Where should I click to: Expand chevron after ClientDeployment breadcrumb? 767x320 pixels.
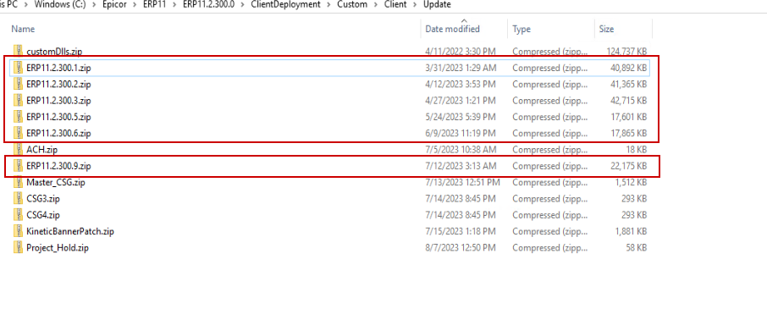(x=329, y=4)
